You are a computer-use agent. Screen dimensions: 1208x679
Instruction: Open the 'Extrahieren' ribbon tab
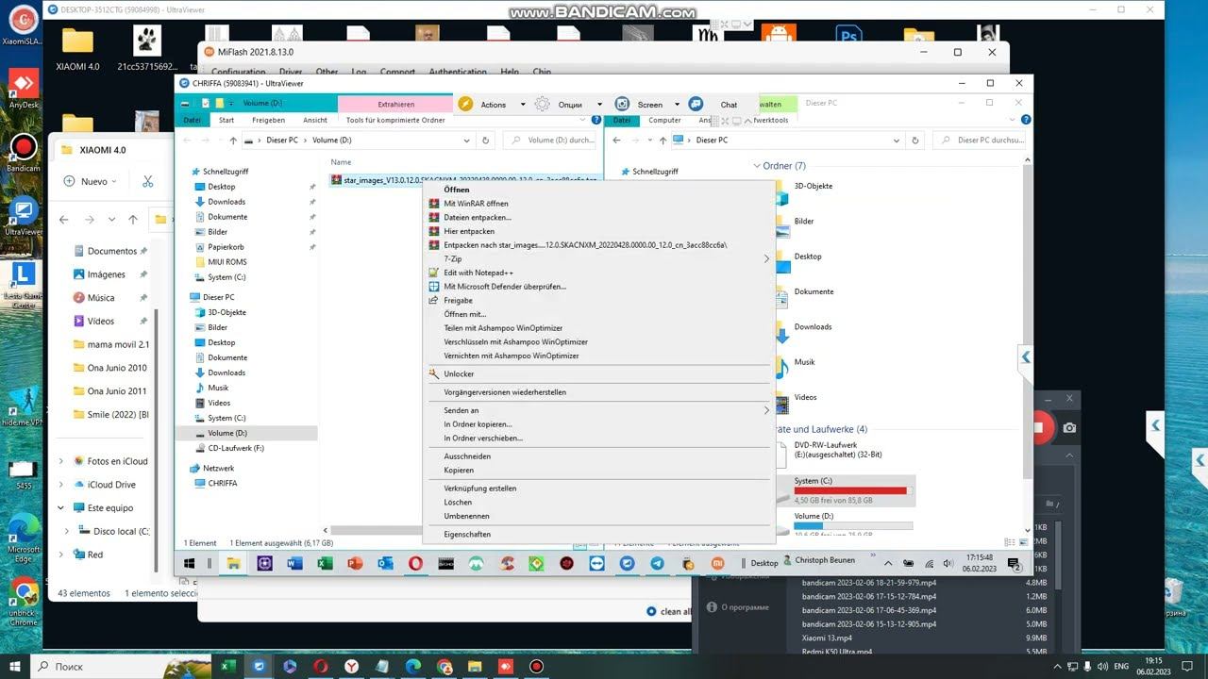[x=395, y=105]
